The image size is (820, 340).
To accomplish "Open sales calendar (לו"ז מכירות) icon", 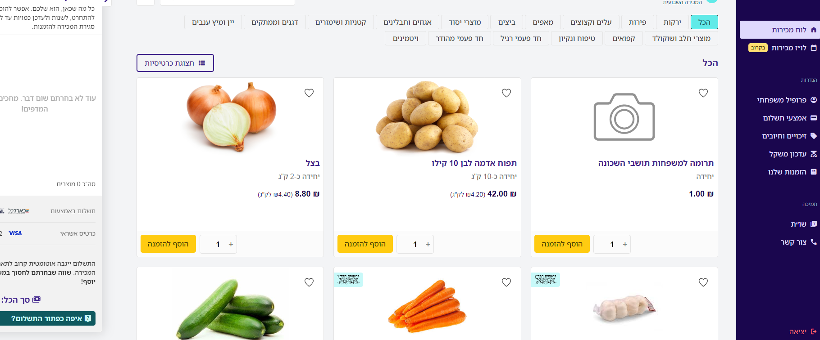I will (x=813, y=48).
